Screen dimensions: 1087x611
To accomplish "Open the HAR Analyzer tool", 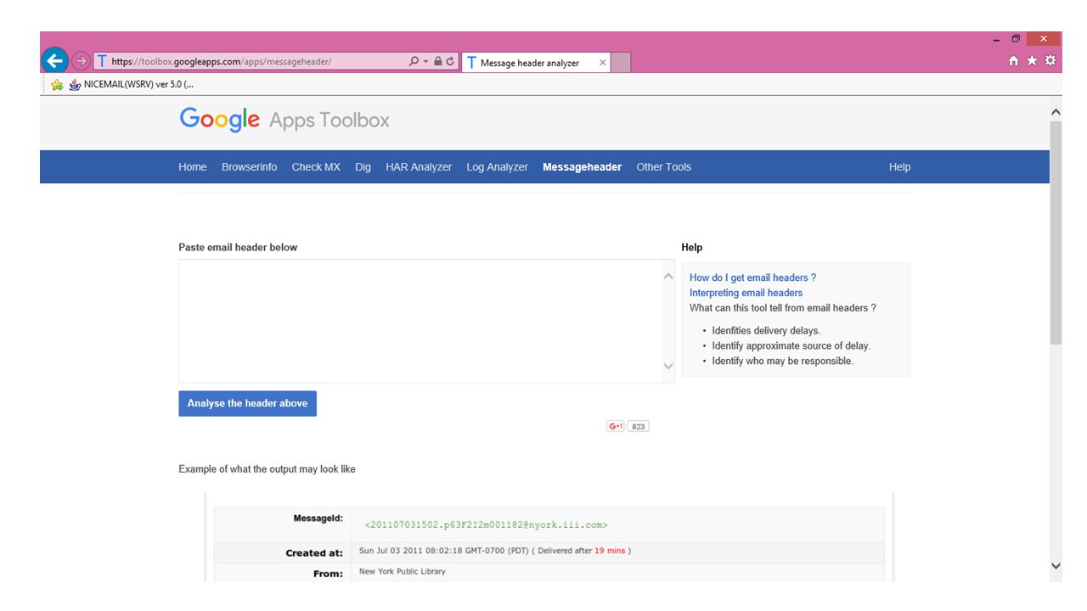I will pyautogui.click(x=419, y=167).
